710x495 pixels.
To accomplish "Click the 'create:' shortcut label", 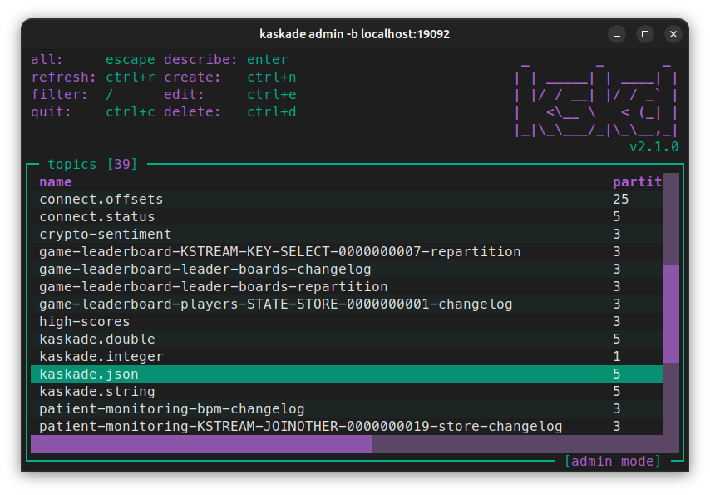I will tap(192, 77).
